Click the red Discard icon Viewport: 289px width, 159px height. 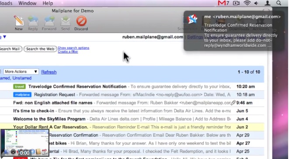point(81,21)
